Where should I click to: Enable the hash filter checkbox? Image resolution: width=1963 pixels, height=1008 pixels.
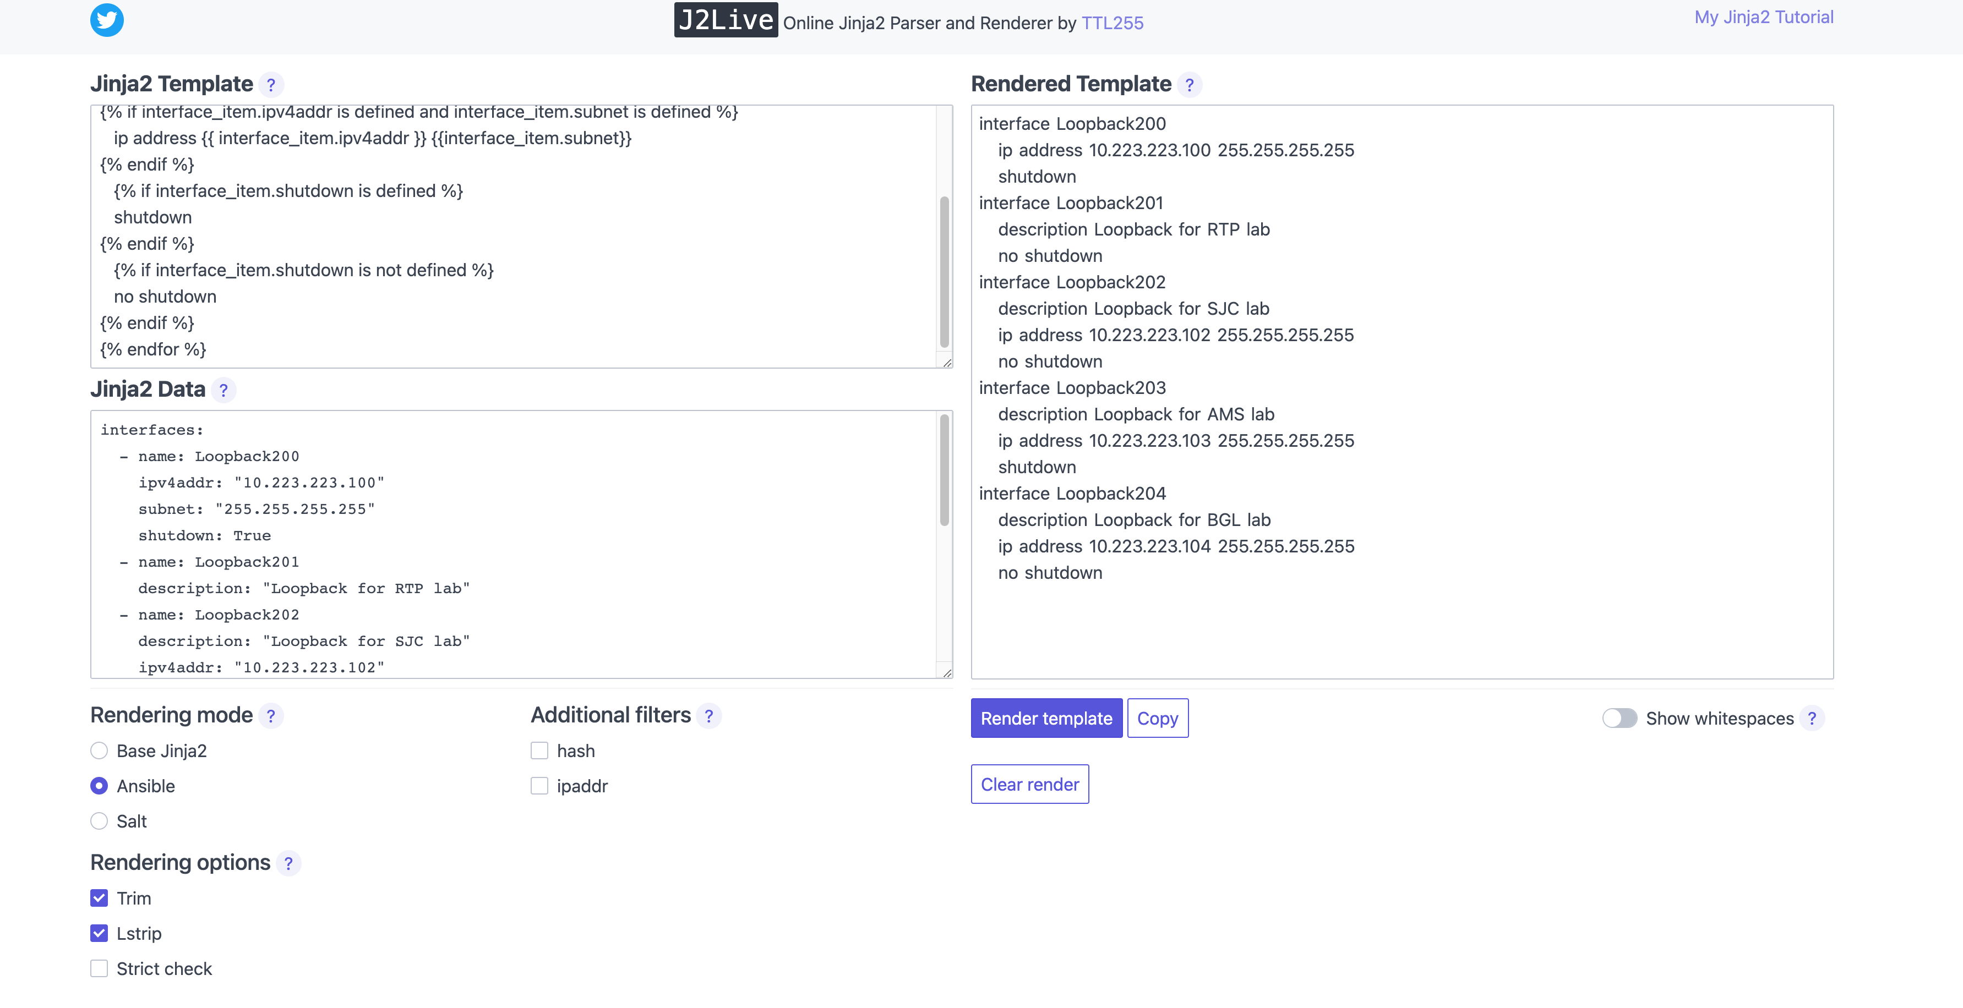[x=539, y=750]
